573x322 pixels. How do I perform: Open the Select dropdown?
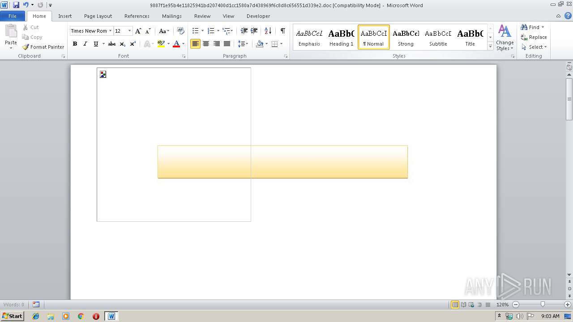(534, 47)
